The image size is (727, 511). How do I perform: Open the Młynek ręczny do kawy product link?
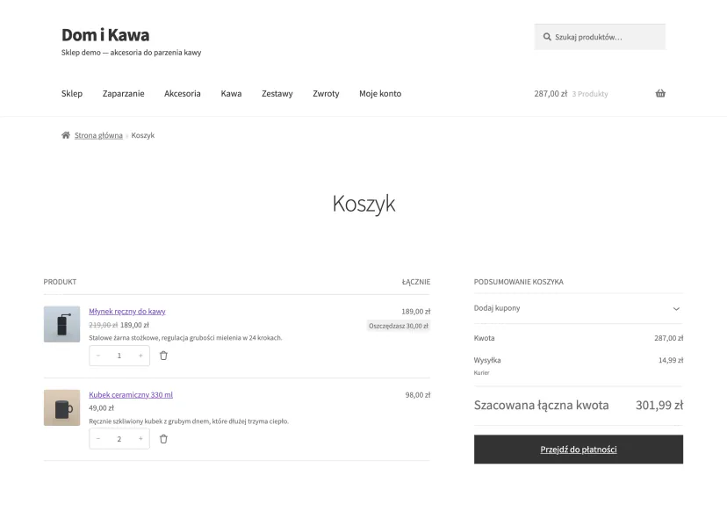(127, 311)
